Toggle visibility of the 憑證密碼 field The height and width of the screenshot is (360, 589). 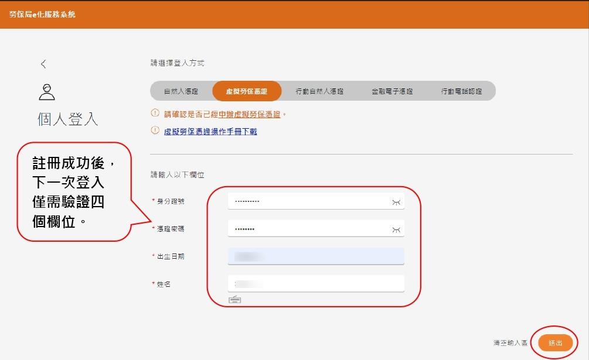(x=396, y=230)
